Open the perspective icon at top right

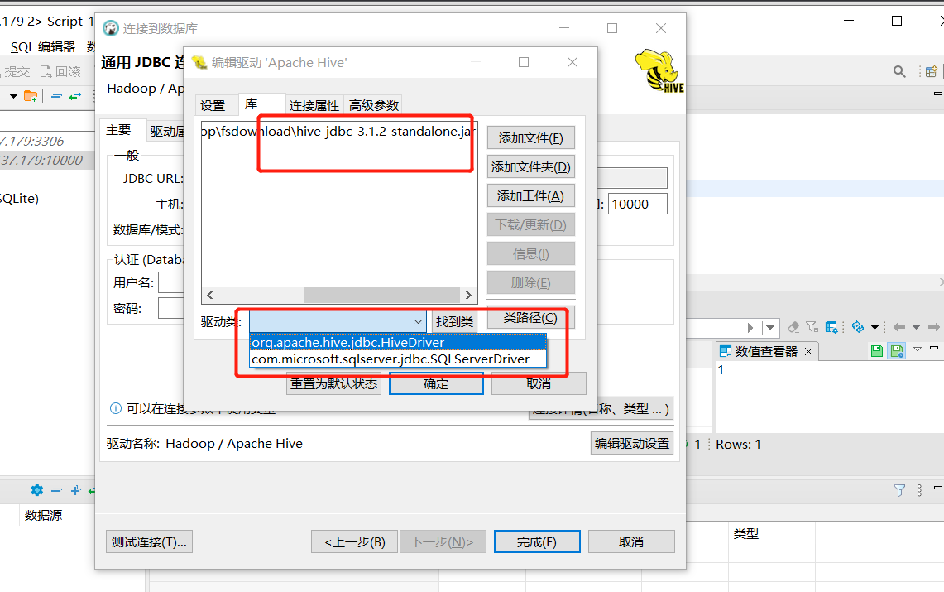click(931, 72)
